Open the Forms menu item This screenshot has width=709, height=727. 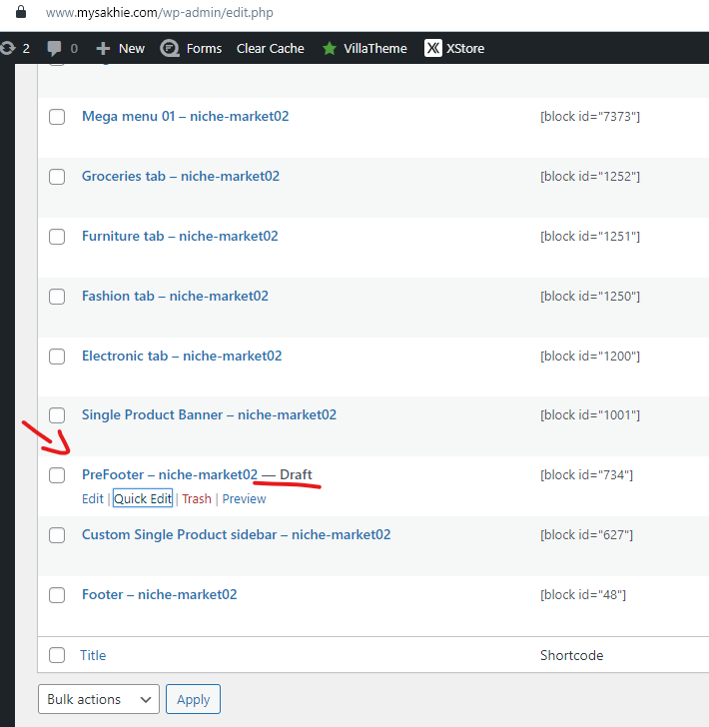tap(204, 48)
